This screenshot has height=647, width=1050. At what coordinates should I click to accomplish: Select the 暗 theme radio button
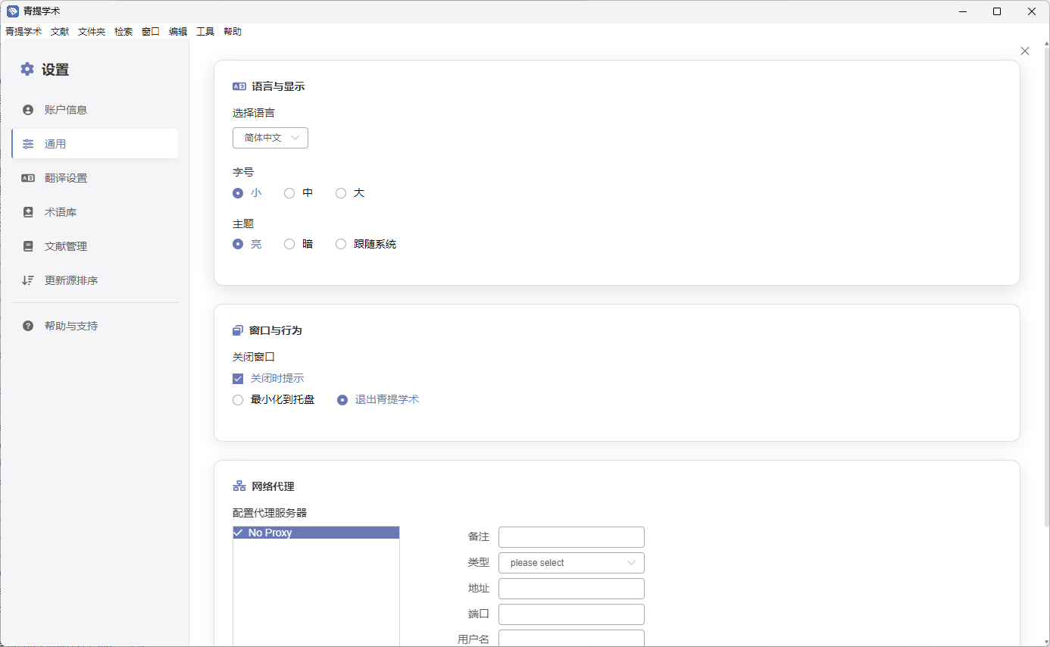pos(289,244)
